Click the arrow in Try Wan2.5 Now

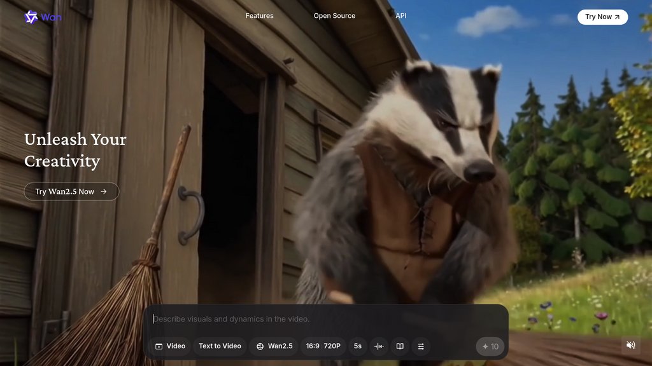coord(104,191)
